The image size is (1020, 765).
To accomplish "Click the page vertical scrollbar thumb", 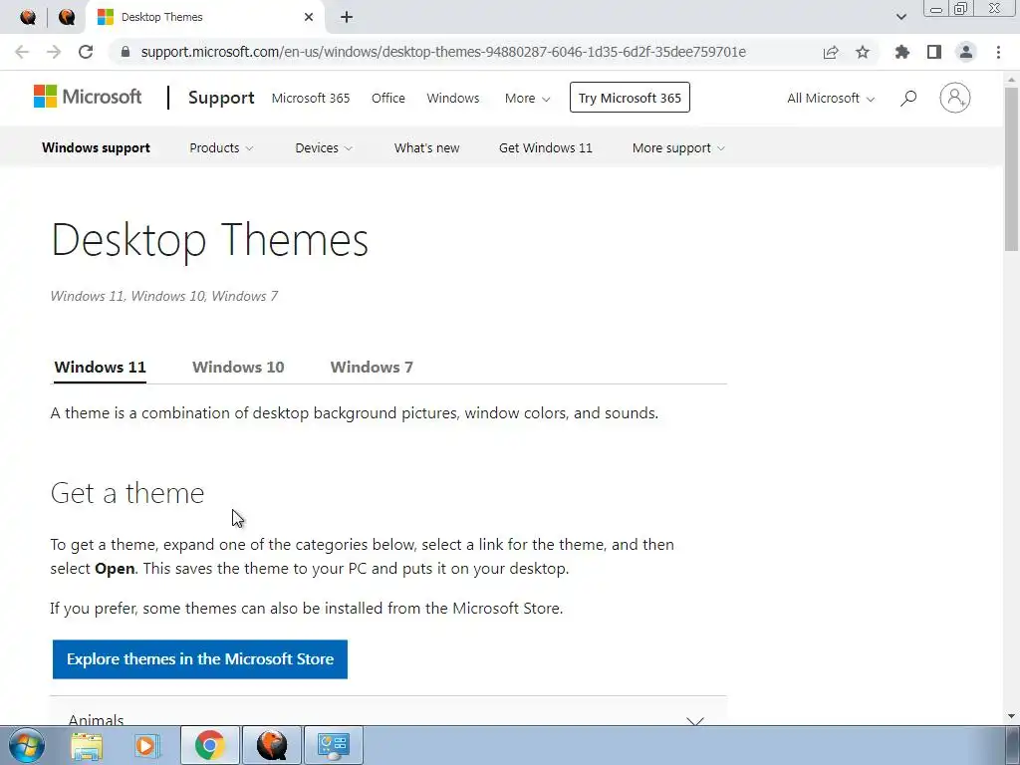I will click(x=1012, y=168).
